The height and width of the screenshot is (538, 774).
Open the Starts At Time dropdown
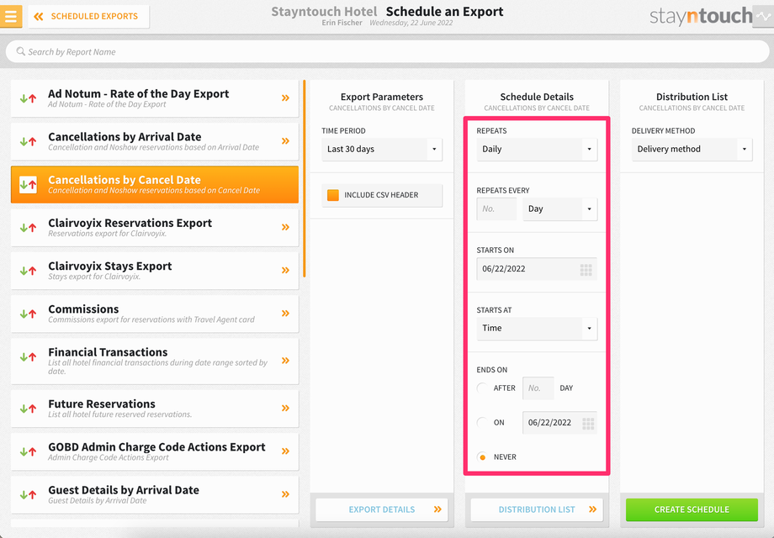click(x=537, y=328)
